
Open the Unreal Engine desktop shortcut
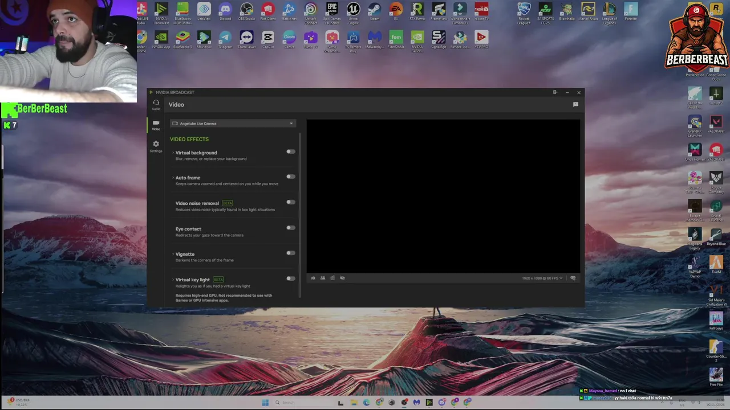pos(353,13)
